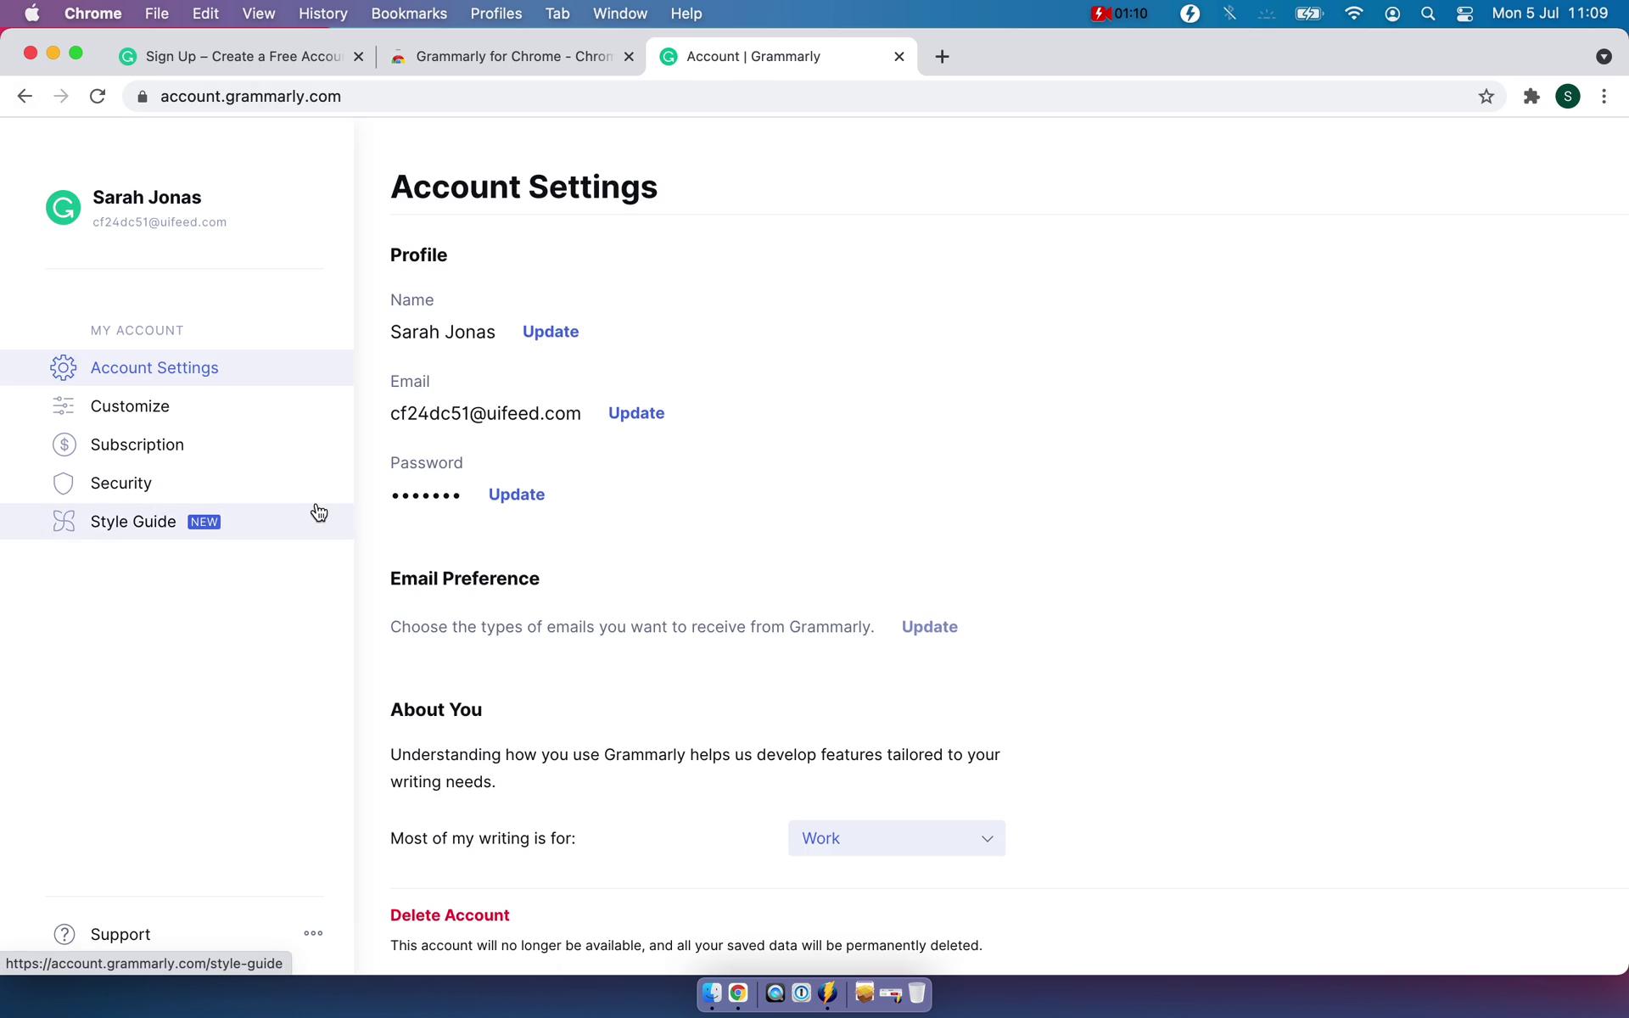Screen dimensions: 1629x1018
Task: Click the site lock icon in address bar
Action: [x=143, y=97]
